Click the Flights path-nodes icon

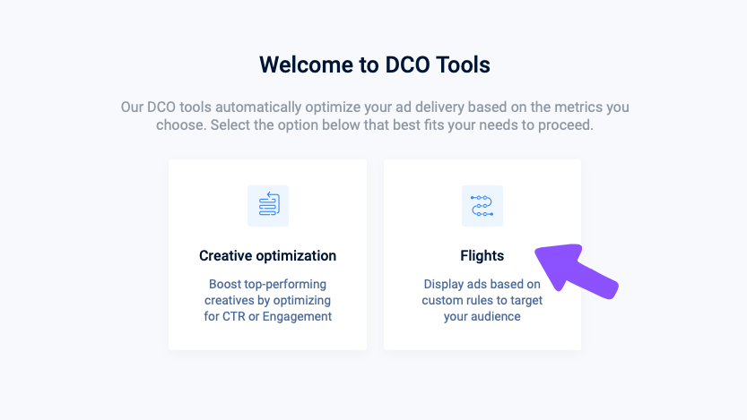pos(482,205)
